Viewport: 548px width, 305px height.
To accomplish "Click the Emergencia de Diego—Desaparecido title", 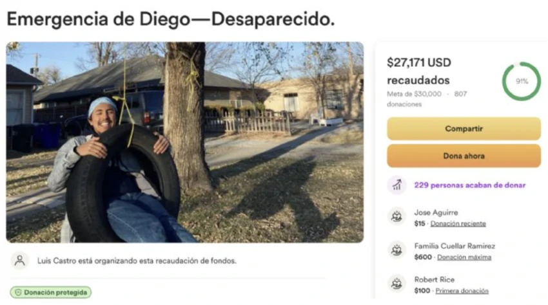I will click(171, 19).
